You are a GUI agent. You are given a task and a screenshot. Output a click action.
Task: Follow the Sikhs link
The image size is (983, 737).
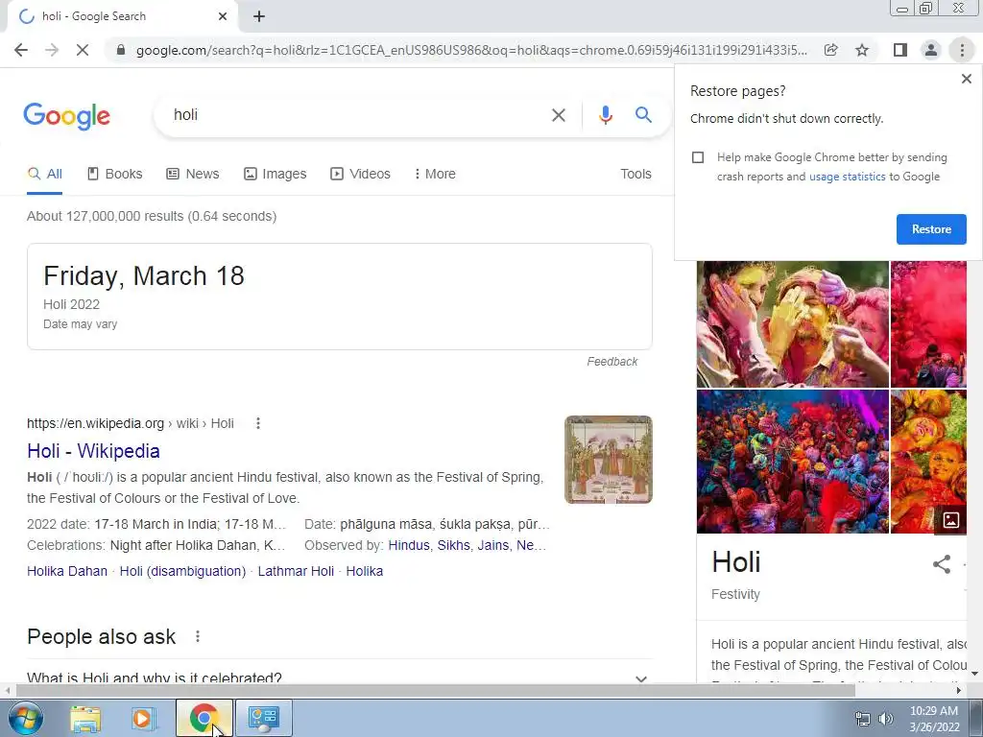453,545
